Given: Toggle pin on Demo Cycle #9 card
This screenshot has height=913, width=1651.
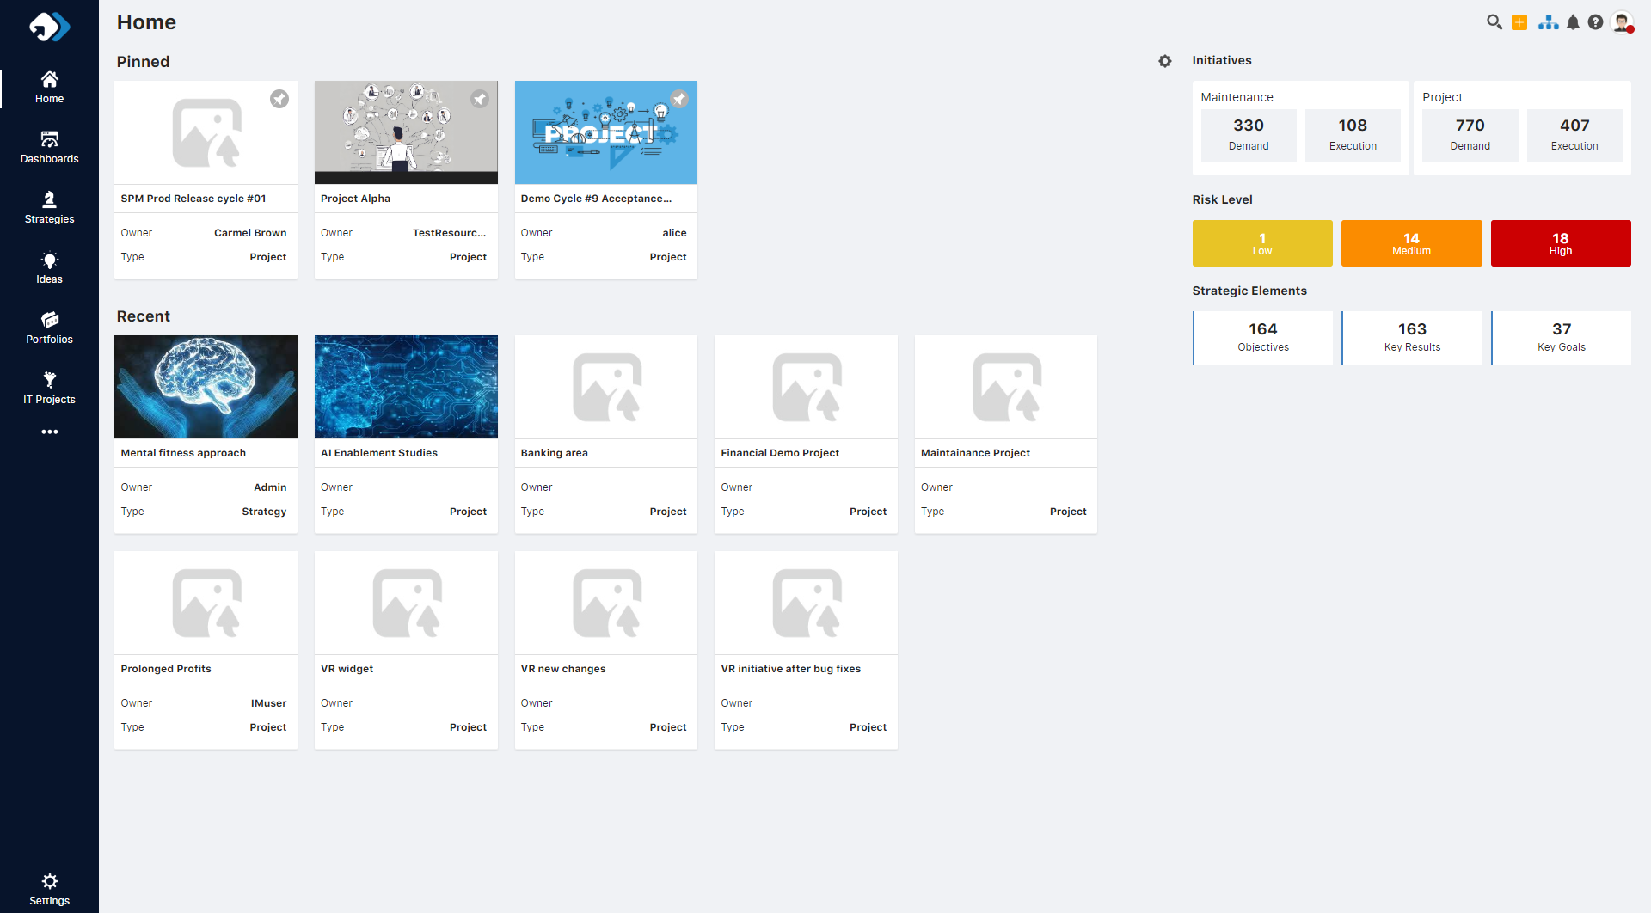Looking at the screenshot, I should (x=679, y=99).
